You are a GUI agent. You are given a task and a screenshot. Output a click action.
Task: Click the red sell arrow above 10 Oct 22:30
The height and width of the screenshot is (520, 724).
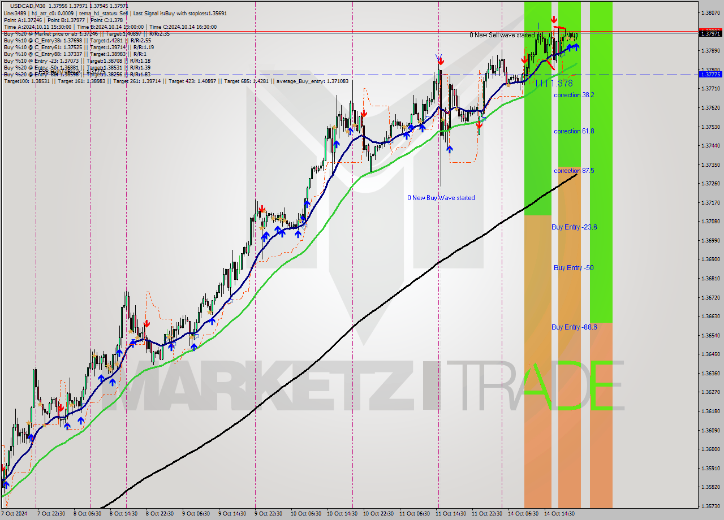point(364,114)
